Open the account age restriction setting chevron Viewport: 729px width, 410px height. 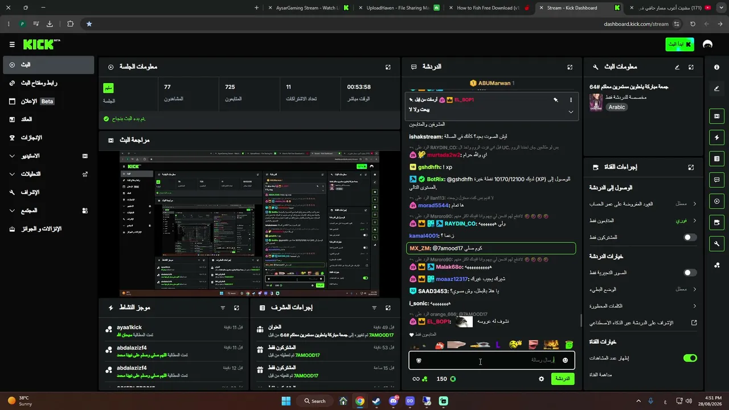694,204
